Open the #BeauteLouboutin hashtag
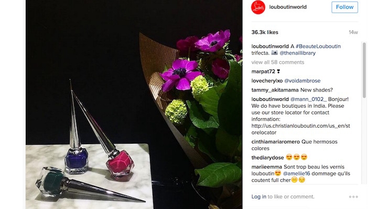The height and width of the screenshot is (209, 388). (x=318, y=47)
